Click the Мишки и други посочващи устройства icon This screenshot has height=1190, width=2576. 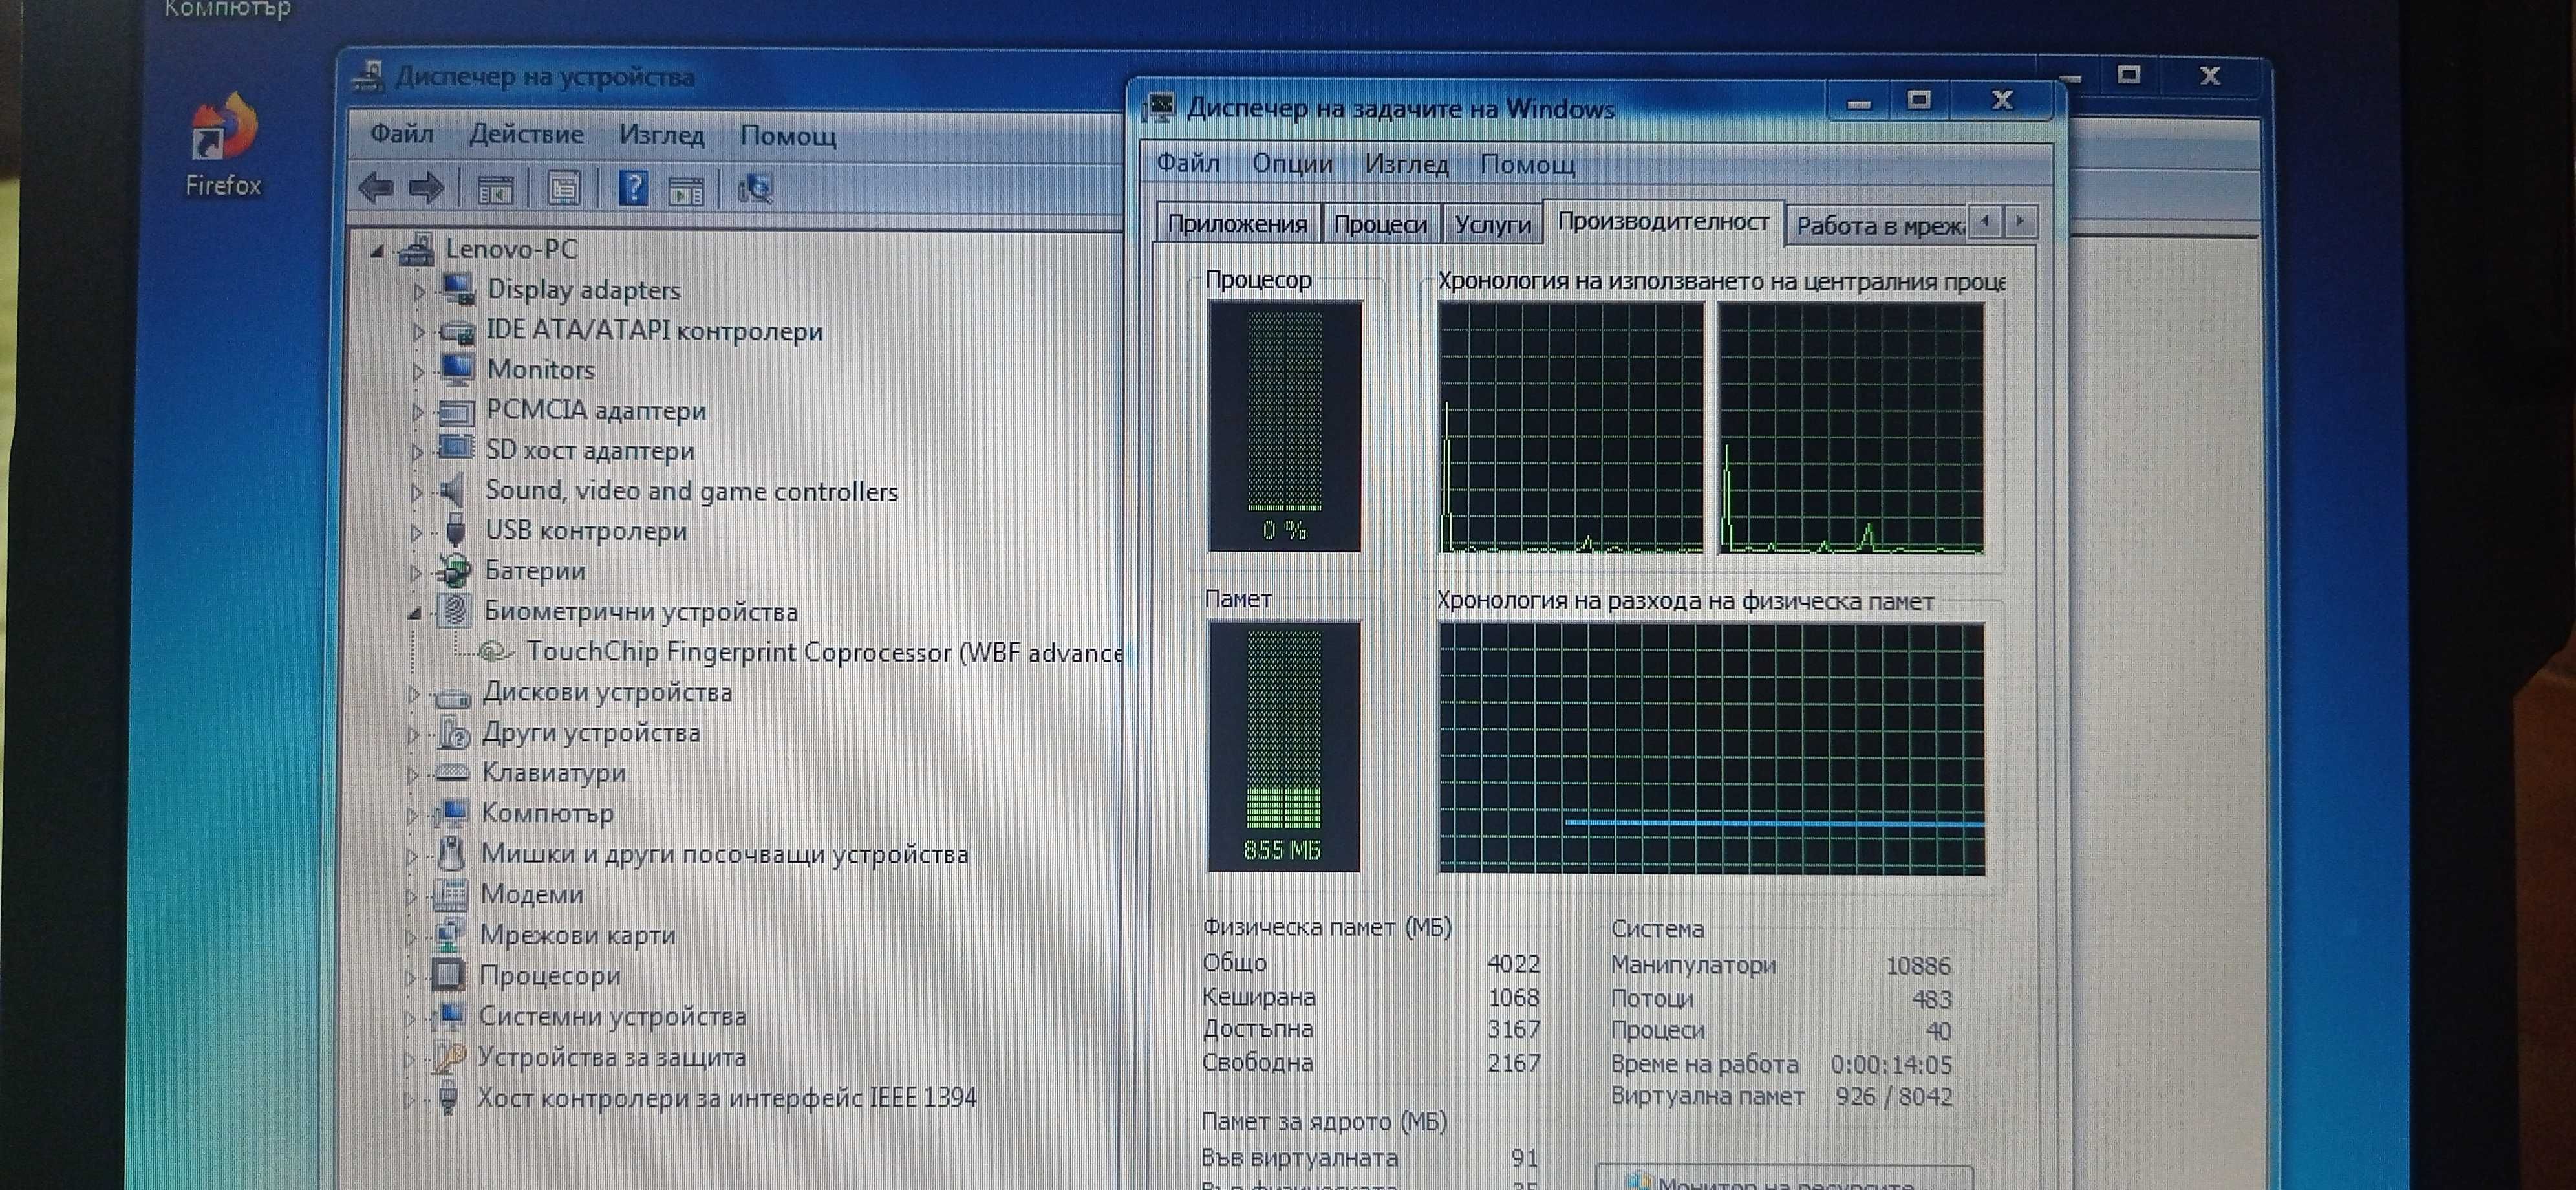(452, 853)
